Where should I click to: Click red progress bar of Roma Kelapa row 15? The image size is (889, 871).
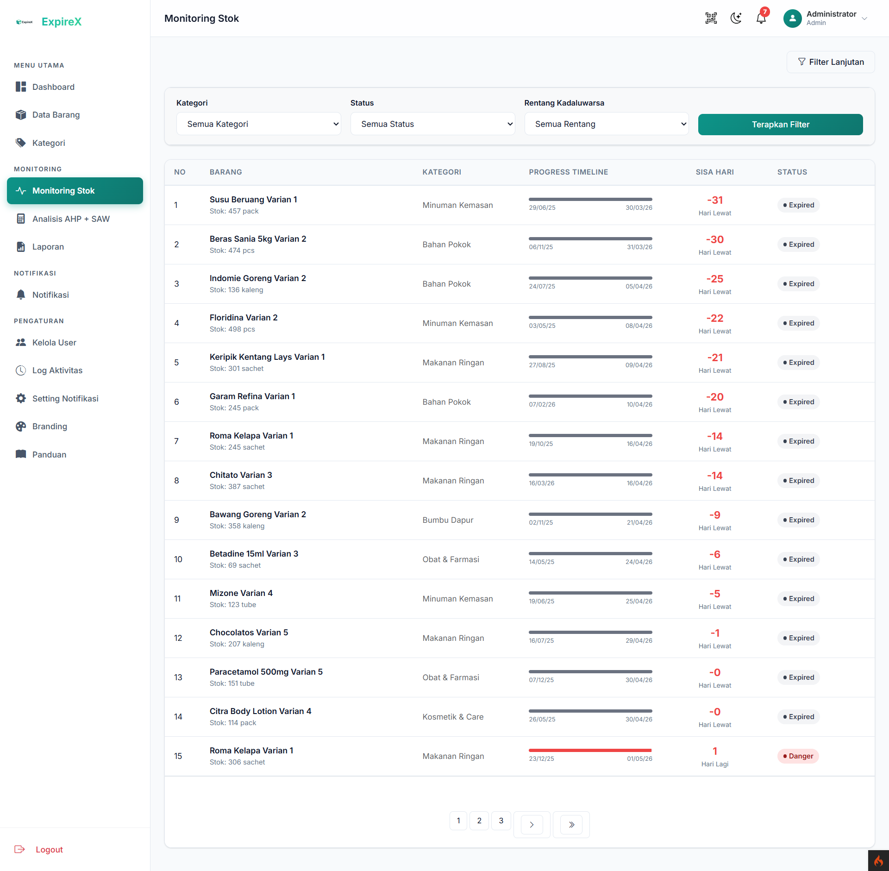[x=590, y=750]
